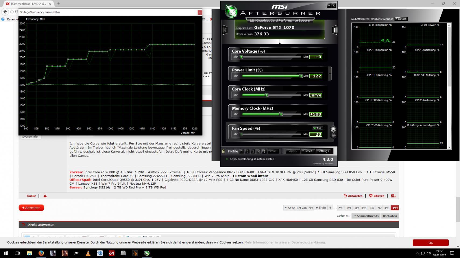Click the previous page arrow in pagination

pyautogui.click(x=330, y=208)
